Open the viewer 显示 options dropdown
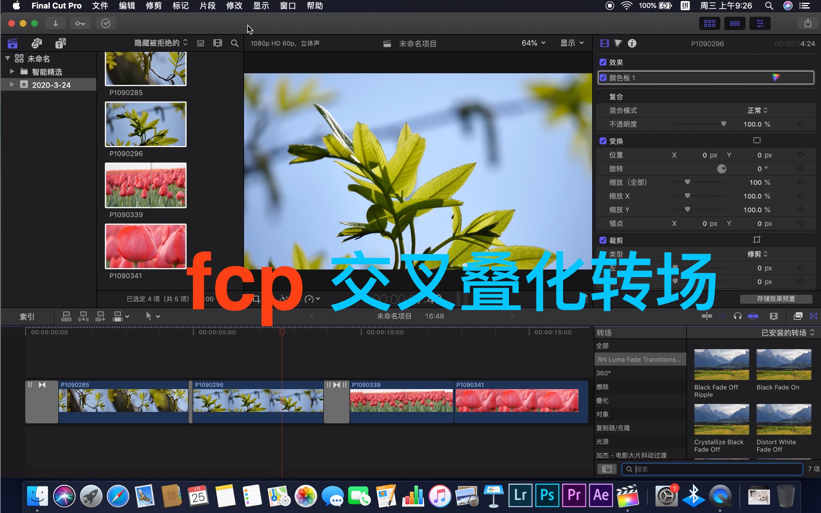Image resolution: width=821 pixels, height=513 pixels. tap(572, 43)
